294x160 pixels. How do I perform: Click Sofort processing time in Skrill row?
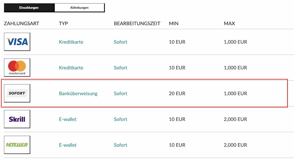[121, 119]
